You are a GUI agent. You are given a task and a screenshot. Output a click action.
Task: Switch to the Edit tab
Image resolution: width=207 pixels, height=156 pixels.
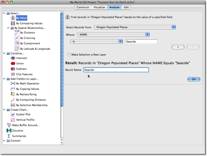[126, 7]
